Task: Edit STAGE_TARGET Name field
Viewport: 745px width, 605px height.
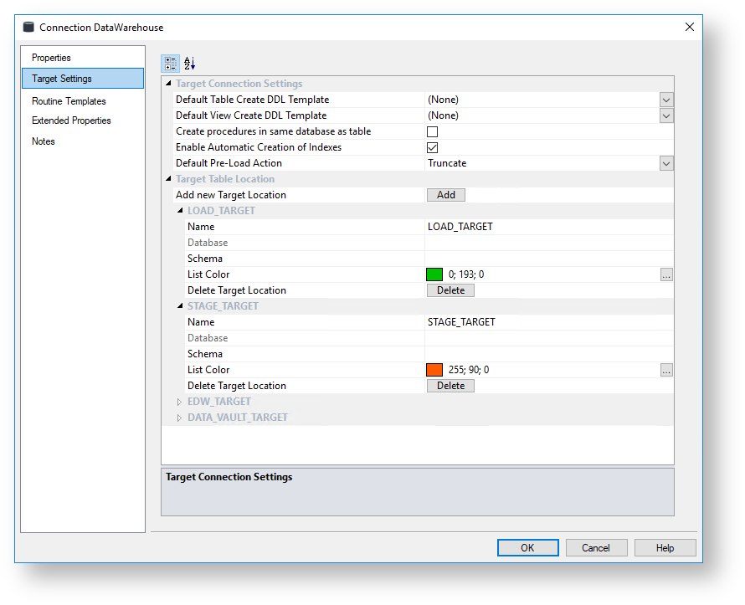Action: [549, 322]
